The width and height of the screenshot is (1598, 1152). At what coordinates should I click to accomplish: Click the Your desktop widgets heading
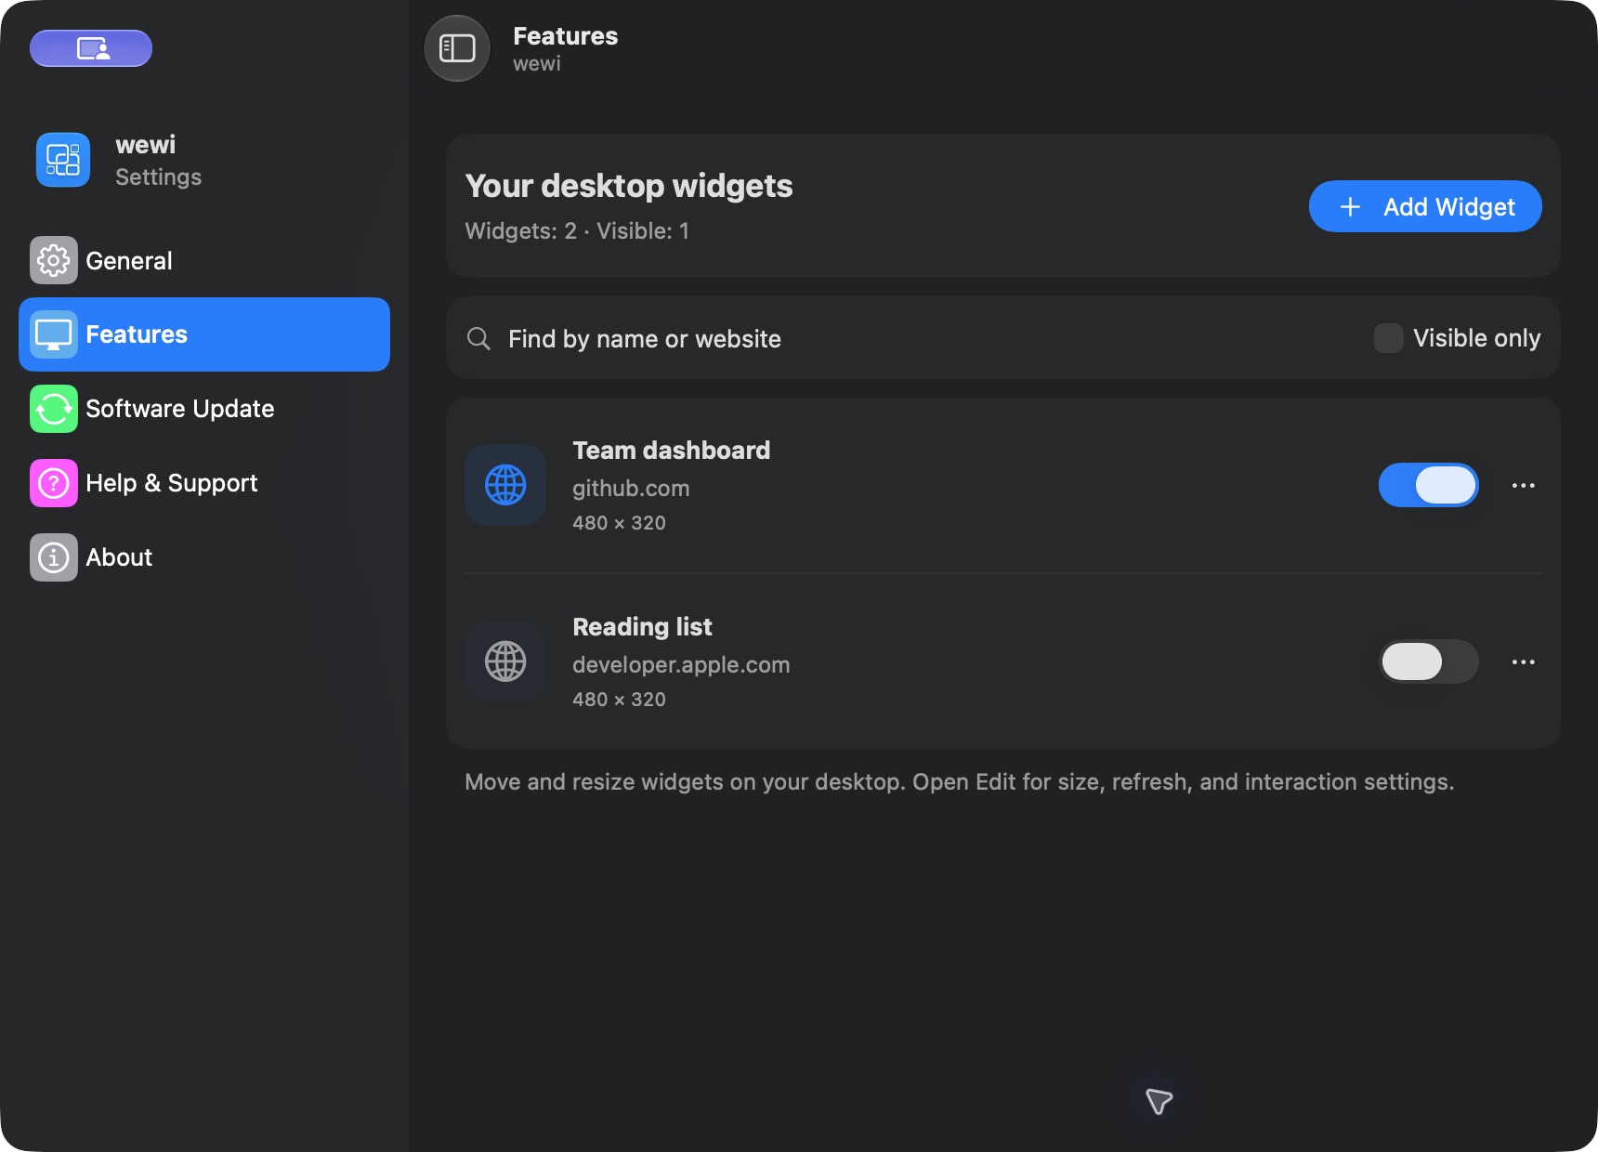[629, 186]
